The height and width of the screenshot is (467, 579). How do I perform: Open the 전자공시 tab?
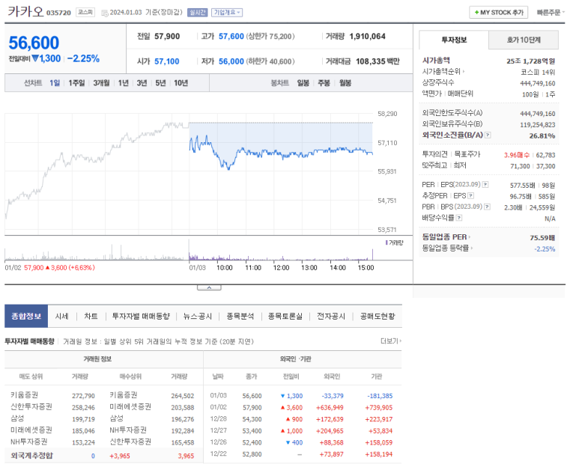pos(331,316)
